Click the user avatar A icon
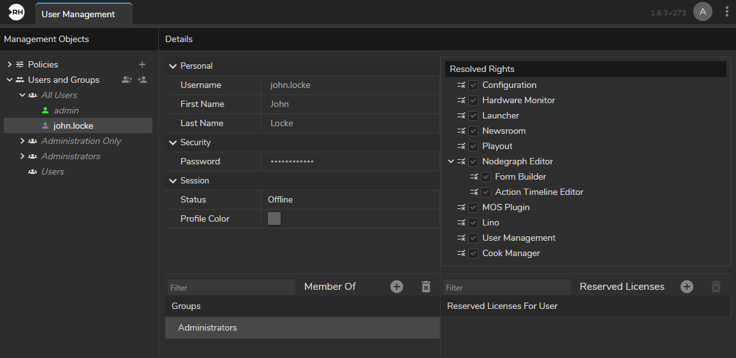This screenshot has width=736, height=358. point(703,12)
